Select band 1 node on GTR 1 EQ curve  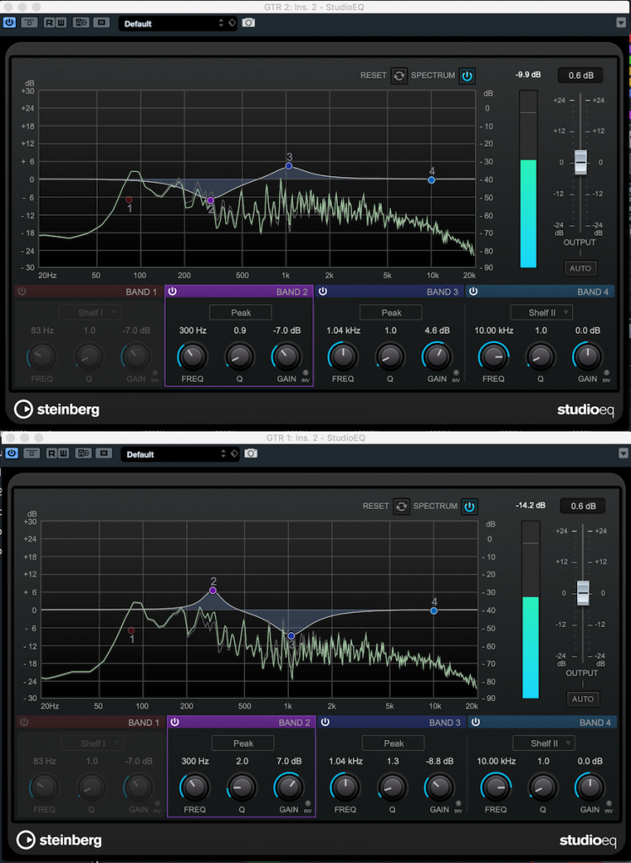131,630
